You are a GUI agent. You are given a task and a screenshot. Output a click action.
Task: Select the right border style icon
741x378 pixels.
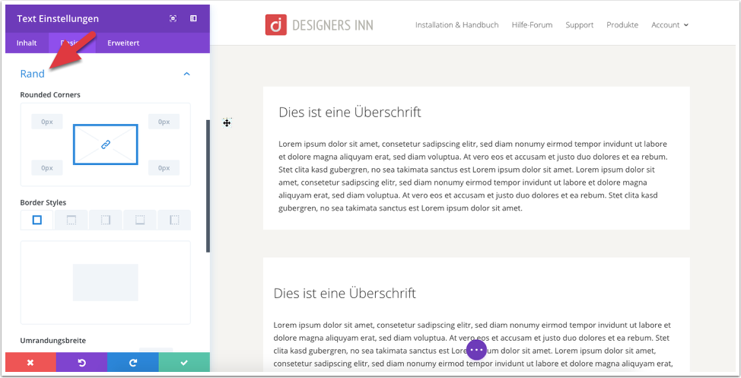[x=106, y=220]
